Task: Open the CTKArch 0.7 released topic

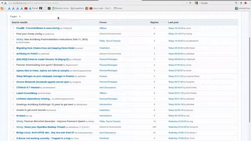Action: (28, 87)
